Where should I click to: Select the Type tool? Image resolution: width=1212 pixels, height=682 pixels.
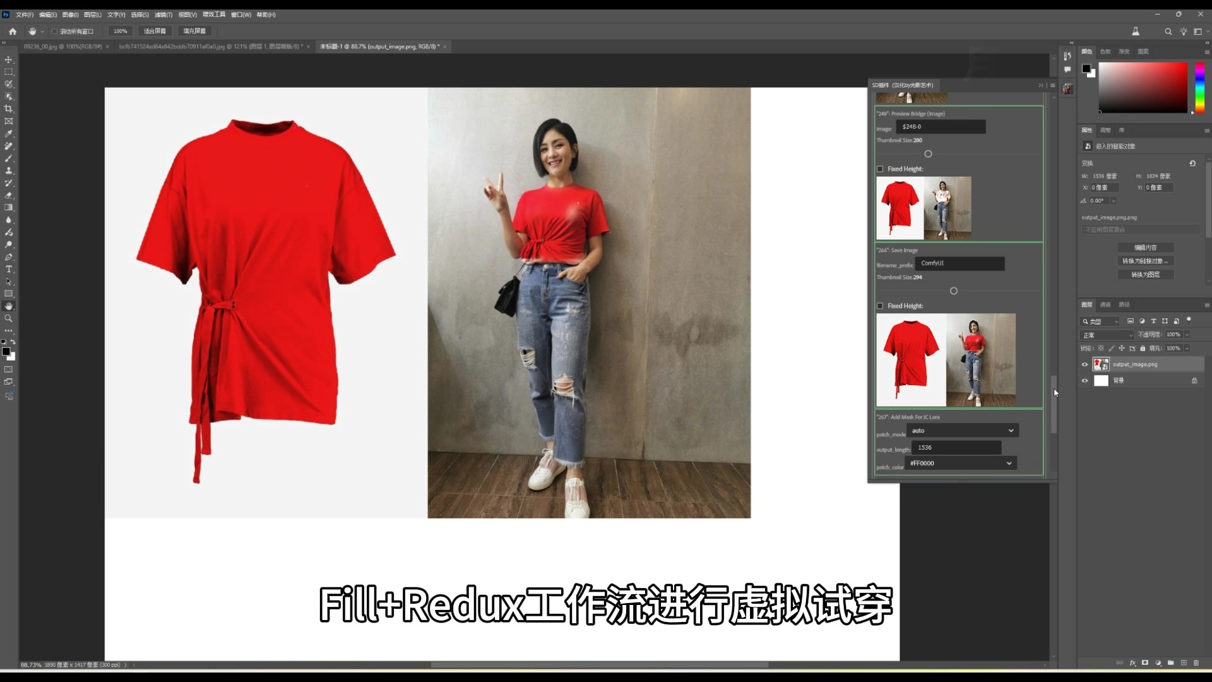[9, 269]
